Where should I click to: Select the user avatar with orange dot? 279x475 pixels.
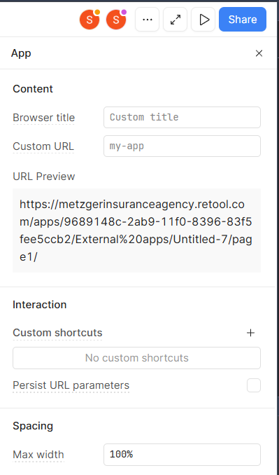(x=90, y=20)
